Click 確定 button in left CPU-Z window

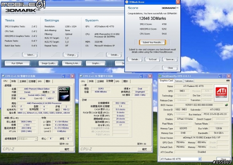pos(67,149)
